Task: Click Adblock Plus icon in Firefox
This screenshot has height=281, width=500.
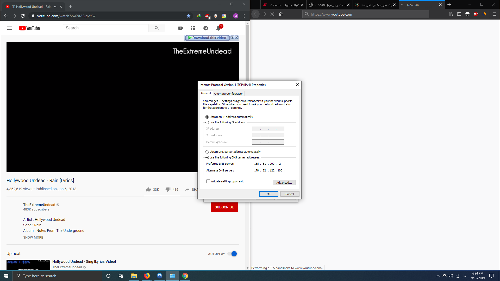Action: pyautogui.click(x=476, y=14)
